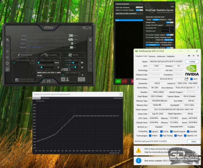Viewport: 203px width, 168px height.
Task: Click the PCIe bus interface question mark
Action: coord(198,88)
